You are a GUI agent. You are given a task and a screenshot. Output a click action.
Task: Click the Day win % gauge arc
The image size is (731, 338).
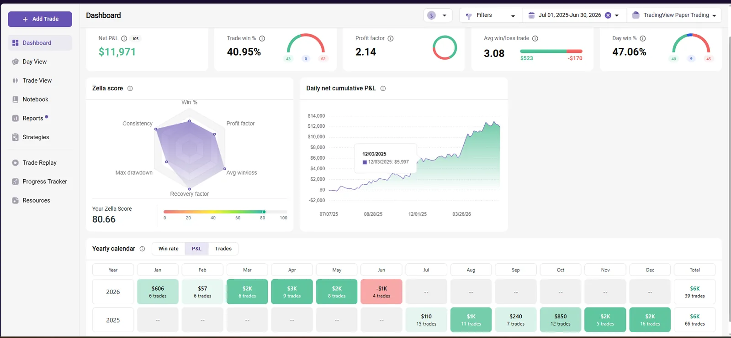tap(691, 43)
